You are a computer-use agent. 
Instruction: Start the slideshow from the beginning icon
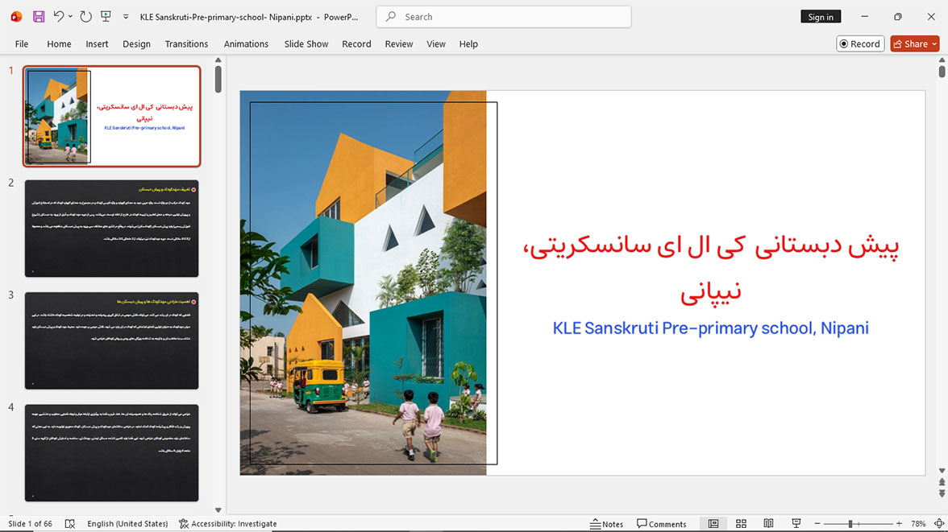click(x=106, y=17)
